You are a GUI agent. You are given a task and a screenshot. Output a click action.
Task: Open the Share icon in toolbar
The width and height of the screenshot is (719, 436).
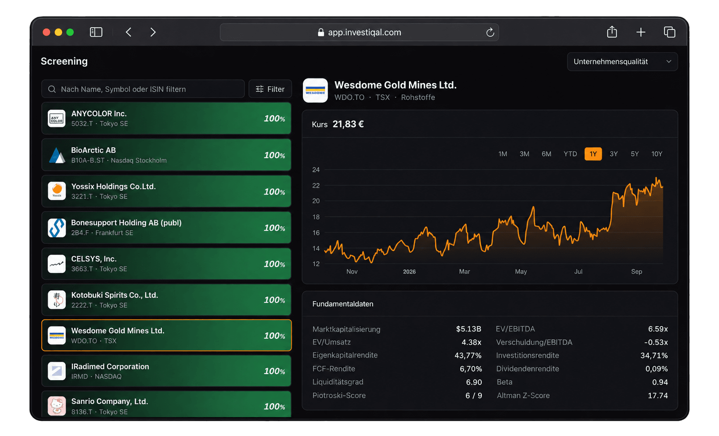(612, 32)
